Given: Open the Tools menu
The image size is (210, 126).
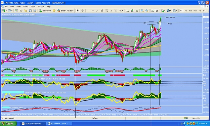Looking at the screenshot, I should click(33, 7).
